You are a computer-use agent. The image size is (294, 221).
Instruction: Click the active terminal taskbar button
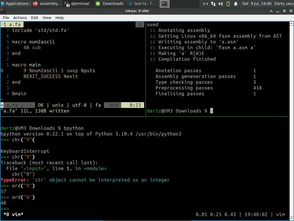pos(165,4)
